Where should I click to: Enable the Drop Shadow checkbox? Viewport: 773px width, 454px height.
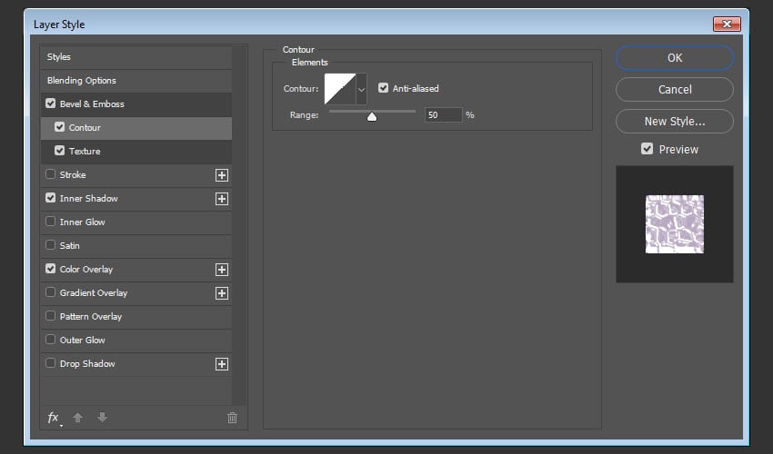50,363
